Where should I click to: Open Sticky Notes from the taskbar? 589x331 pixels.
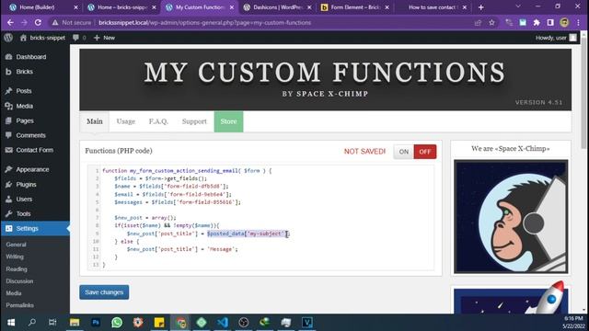click(159, 322)
